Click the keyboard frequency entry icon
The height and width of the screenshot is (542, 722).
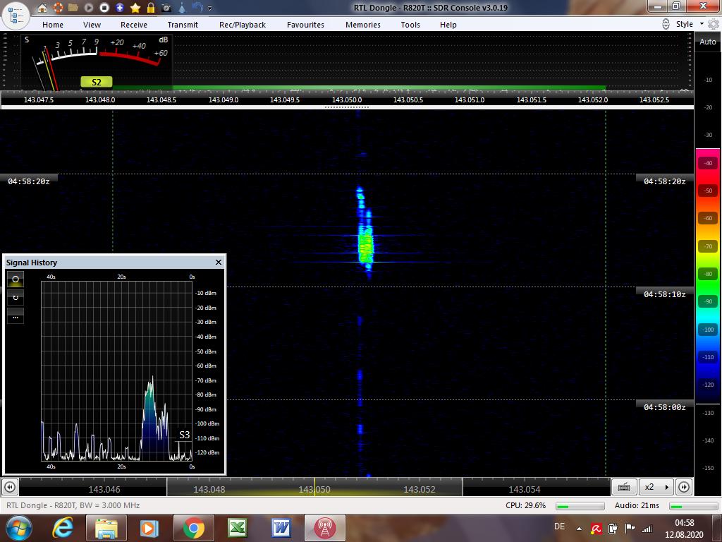tap(624, 487)
